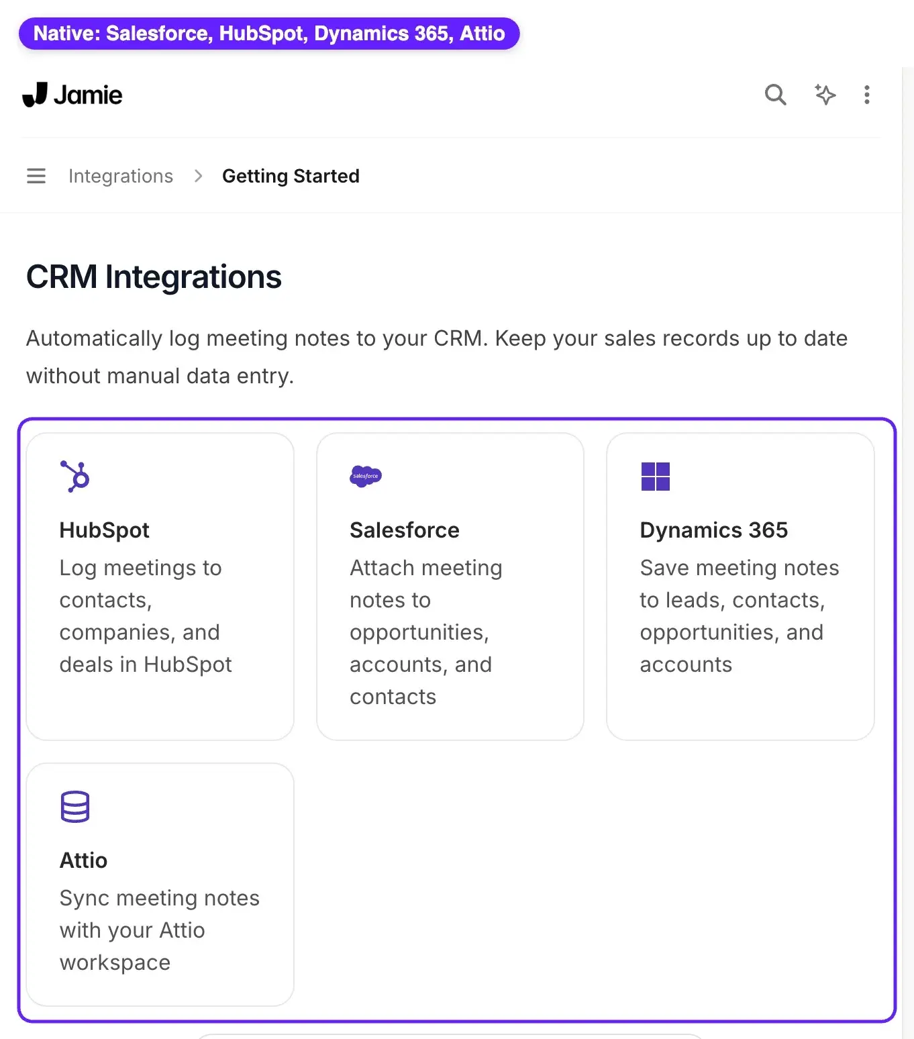Viewport: 914px width, 1039px height.
Task: Click the page's vertical scrollbar
Action: click(908, 553)
